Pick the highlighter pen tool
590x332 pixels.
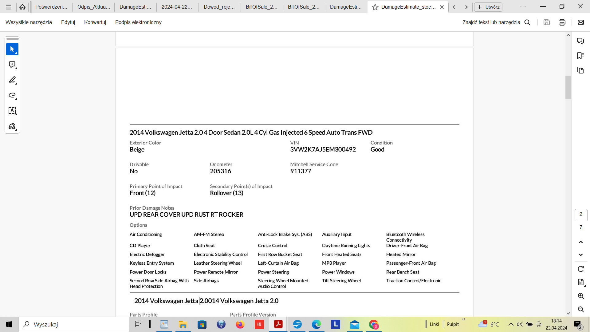[12, 80]
